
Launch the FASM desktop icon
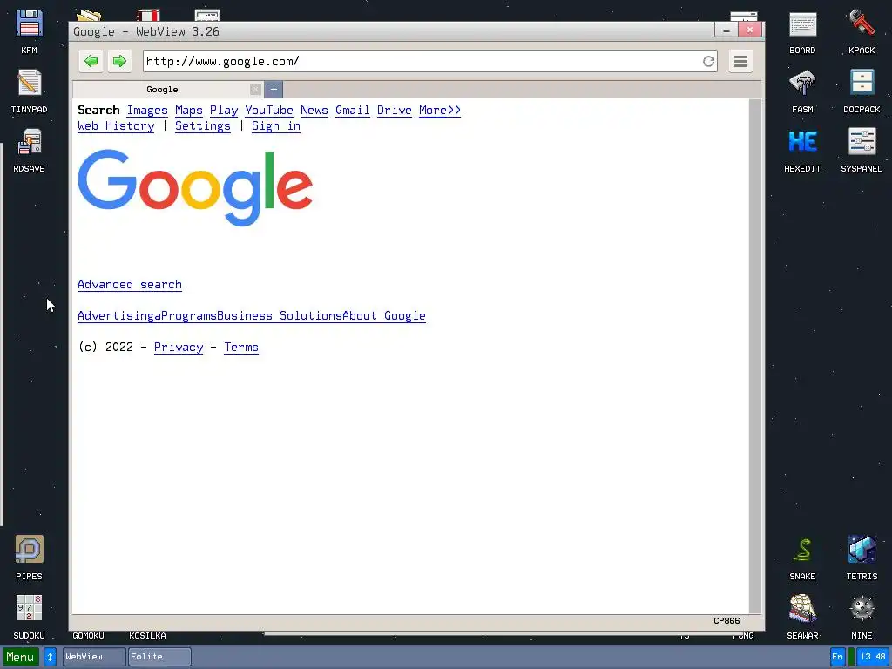[x=802, y=91]
